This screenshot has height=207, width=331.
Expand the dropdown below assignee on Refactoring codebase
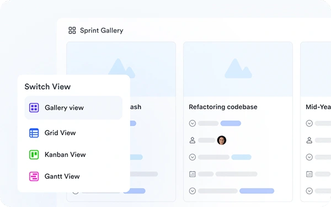click(193, 157)
